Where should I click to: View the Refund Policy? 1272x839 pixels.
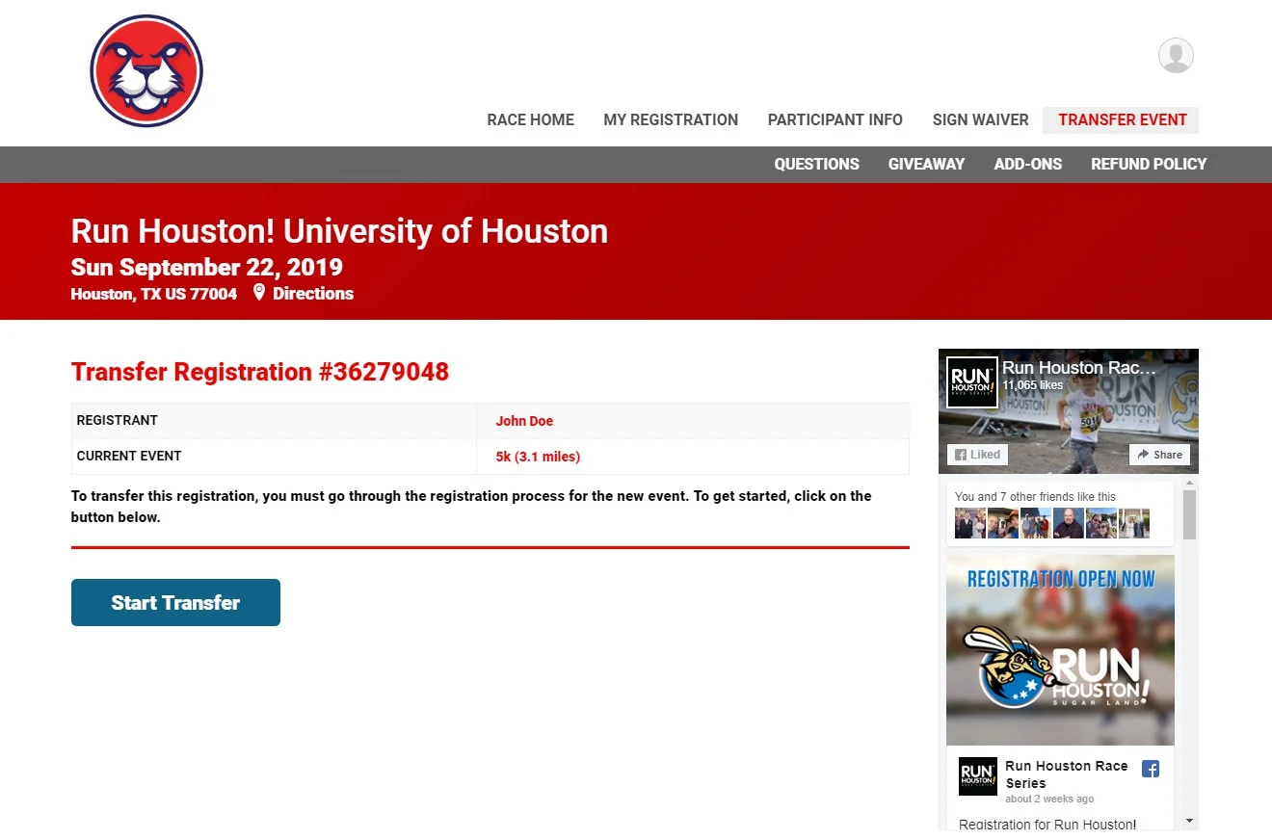(x=1149, y=164)
